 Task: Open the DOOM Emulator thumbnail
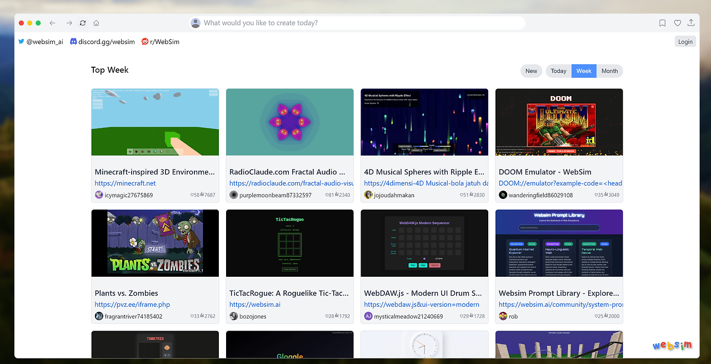click(559, 122)
